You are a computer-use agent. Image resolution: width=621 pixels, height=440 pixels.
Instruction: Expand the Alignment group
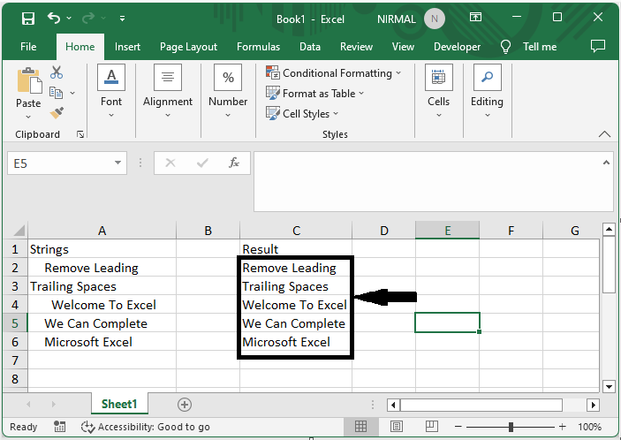(168, 91)
